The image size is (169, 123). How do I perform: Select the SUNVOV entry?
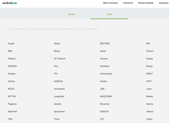tap(104, 111)
